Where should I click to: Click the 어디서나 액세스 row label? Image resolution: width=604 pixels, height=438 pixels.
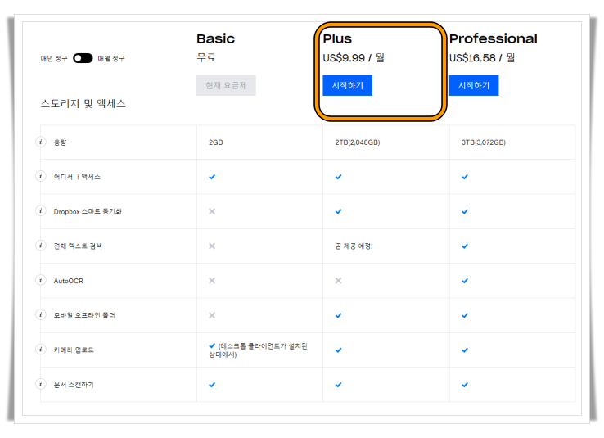[x=77, y=177]
